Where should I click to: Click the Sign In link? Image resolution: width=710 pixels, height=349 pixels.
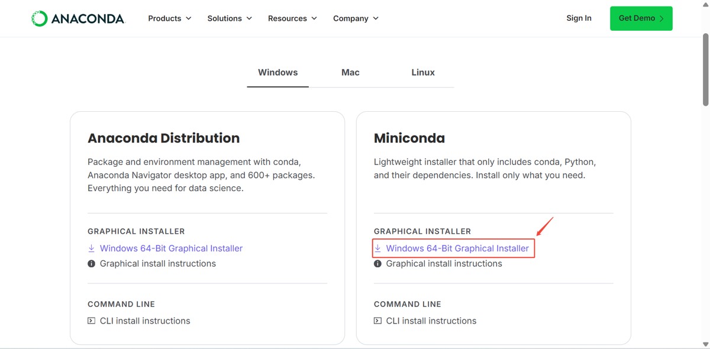click(x=579, y=18)
